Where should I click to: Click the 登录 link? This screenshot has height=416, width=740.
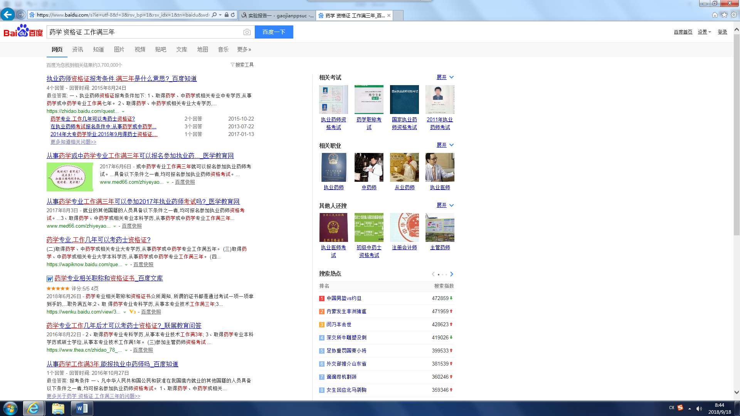point(722,32)
